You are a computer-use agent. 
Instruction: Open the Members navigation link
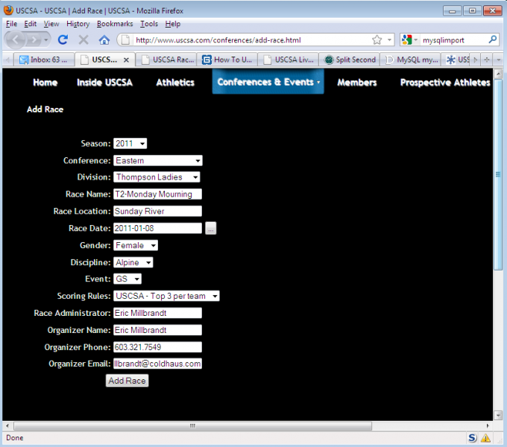point(357,83)
